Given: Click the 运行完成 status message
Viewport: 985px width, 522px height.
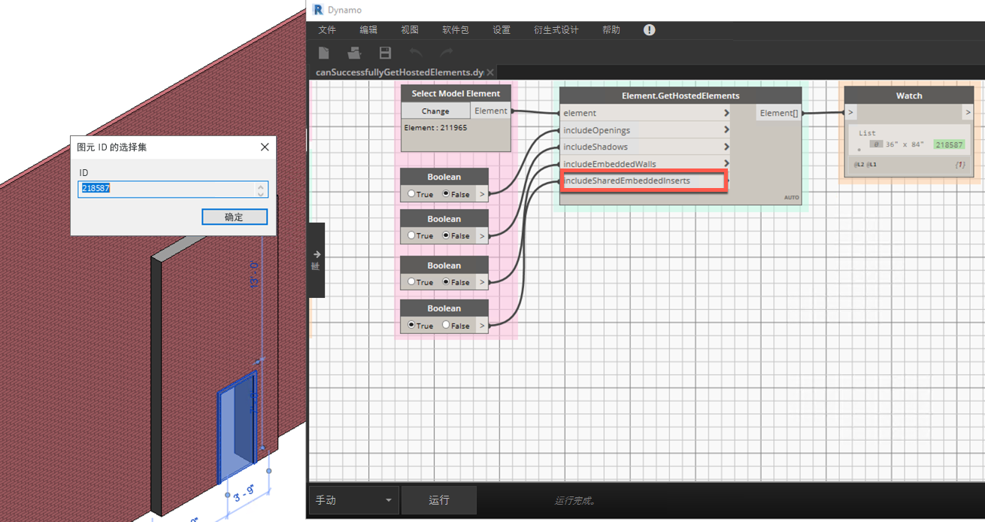Looking at the screenshot, I should pyautogui.click(x=576, y=501).
